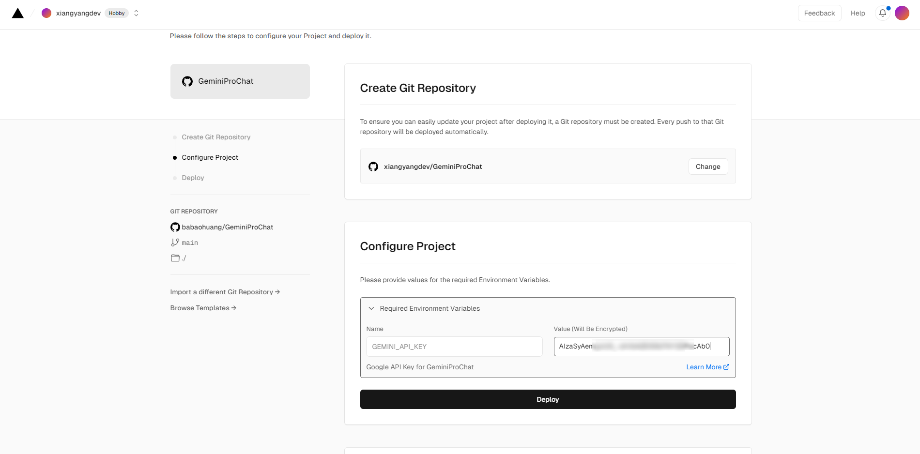This screenshot has height=454, width=920.
Task: Click the Google API Key description text
Action: [420, 367]
